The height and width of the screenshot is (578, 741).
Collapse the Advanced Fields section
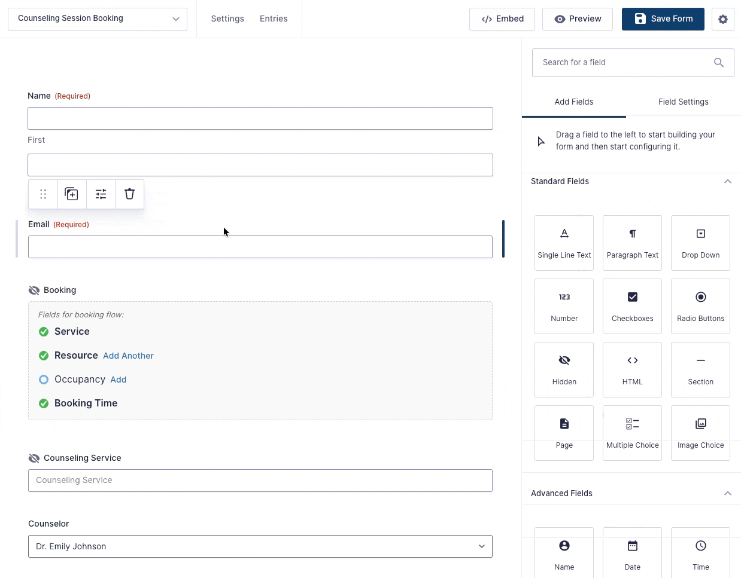(x=727, y=494)
